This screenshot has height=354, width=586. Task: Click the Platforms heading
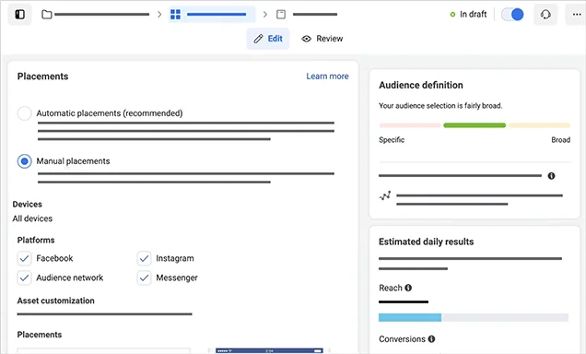[36, 240]
